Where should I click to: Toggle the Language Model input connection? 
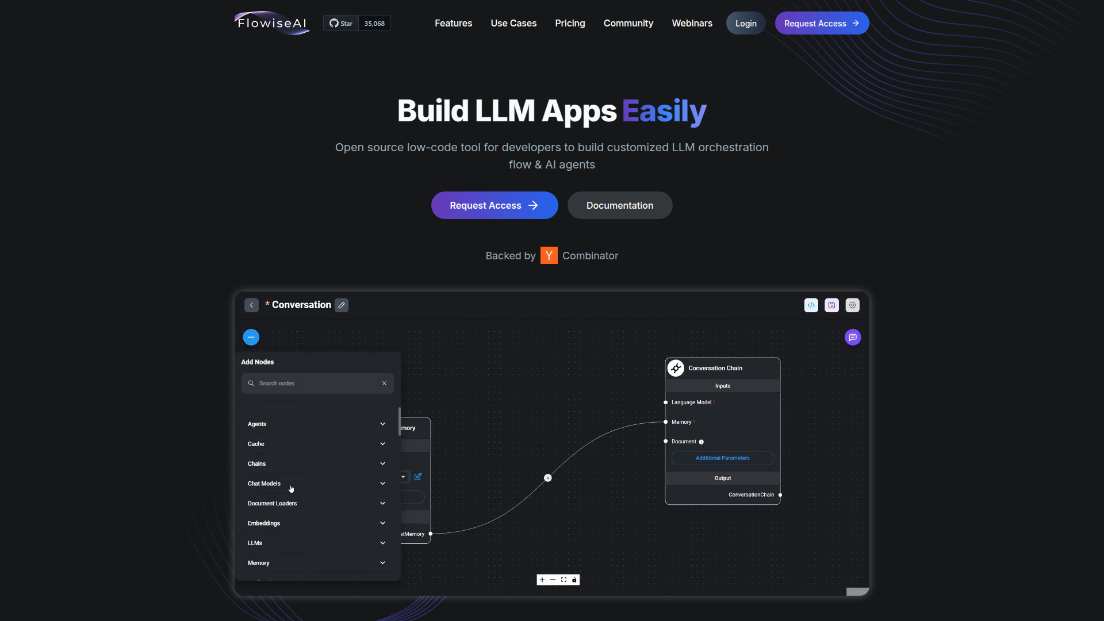(x=666, y=402)
